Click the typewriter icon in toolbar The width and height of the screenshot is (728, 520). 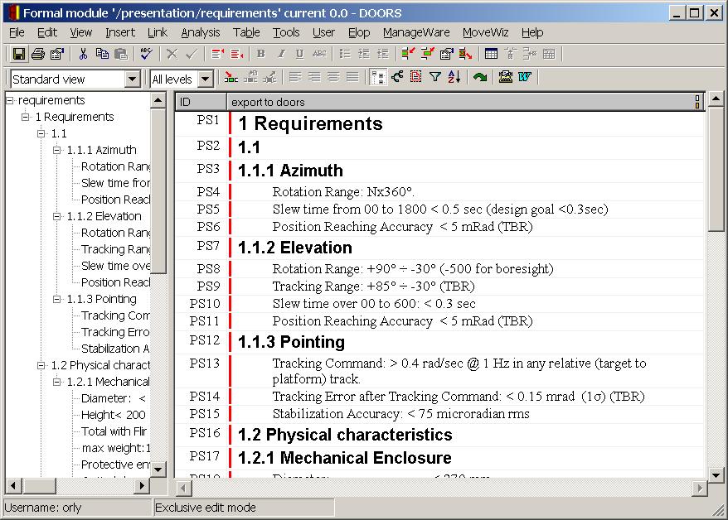point(505,77)
